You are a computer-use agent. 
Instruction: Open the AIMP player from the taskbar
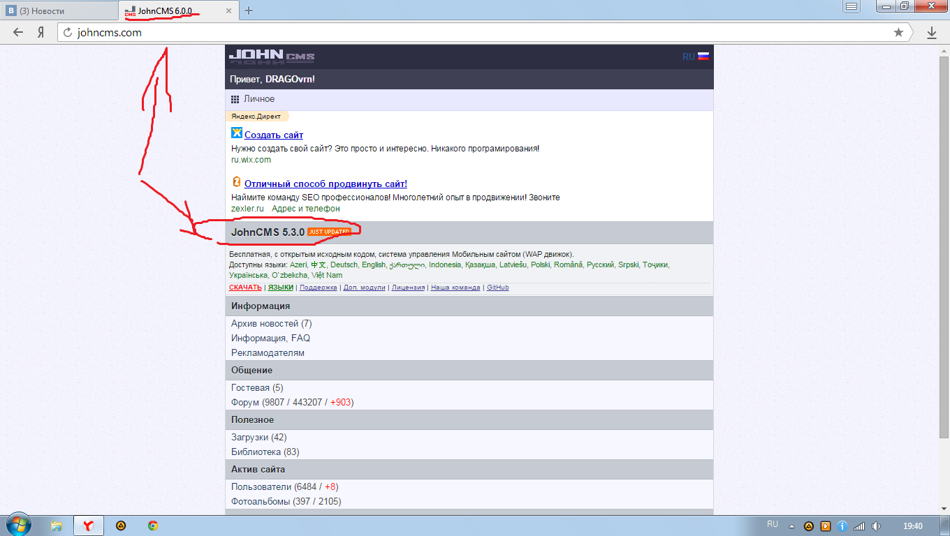pos(121,526)
